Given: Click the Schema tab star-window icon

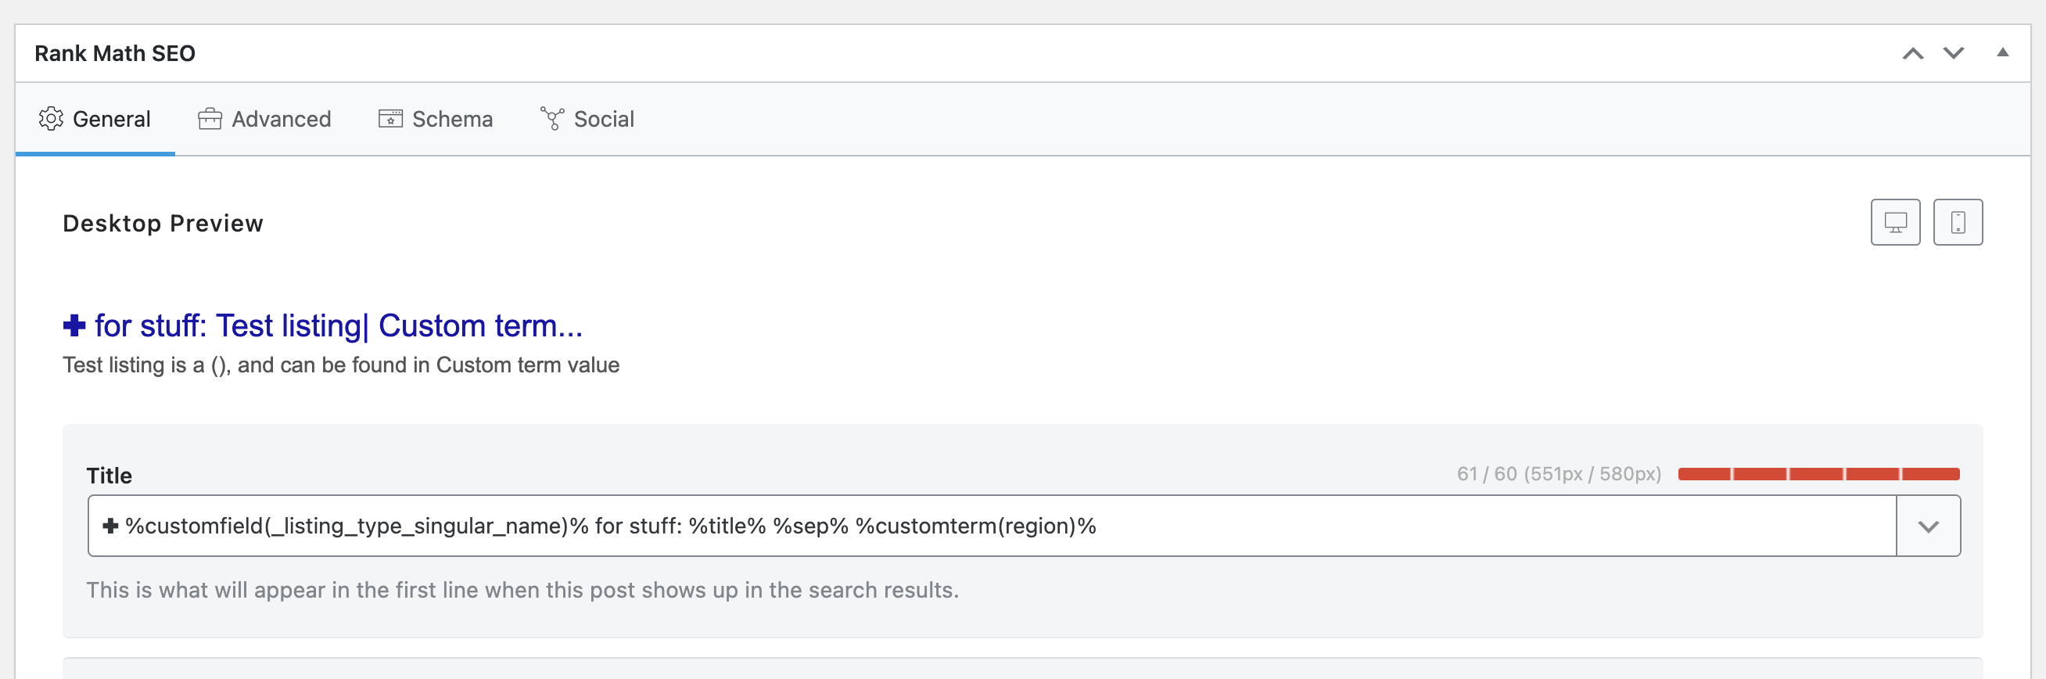Looking at the screenshot, I should coord(390,118).
